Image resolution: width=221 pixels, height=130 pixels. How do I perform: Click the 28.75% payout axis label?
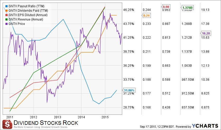pyautogui.click(x=129, y=107)
